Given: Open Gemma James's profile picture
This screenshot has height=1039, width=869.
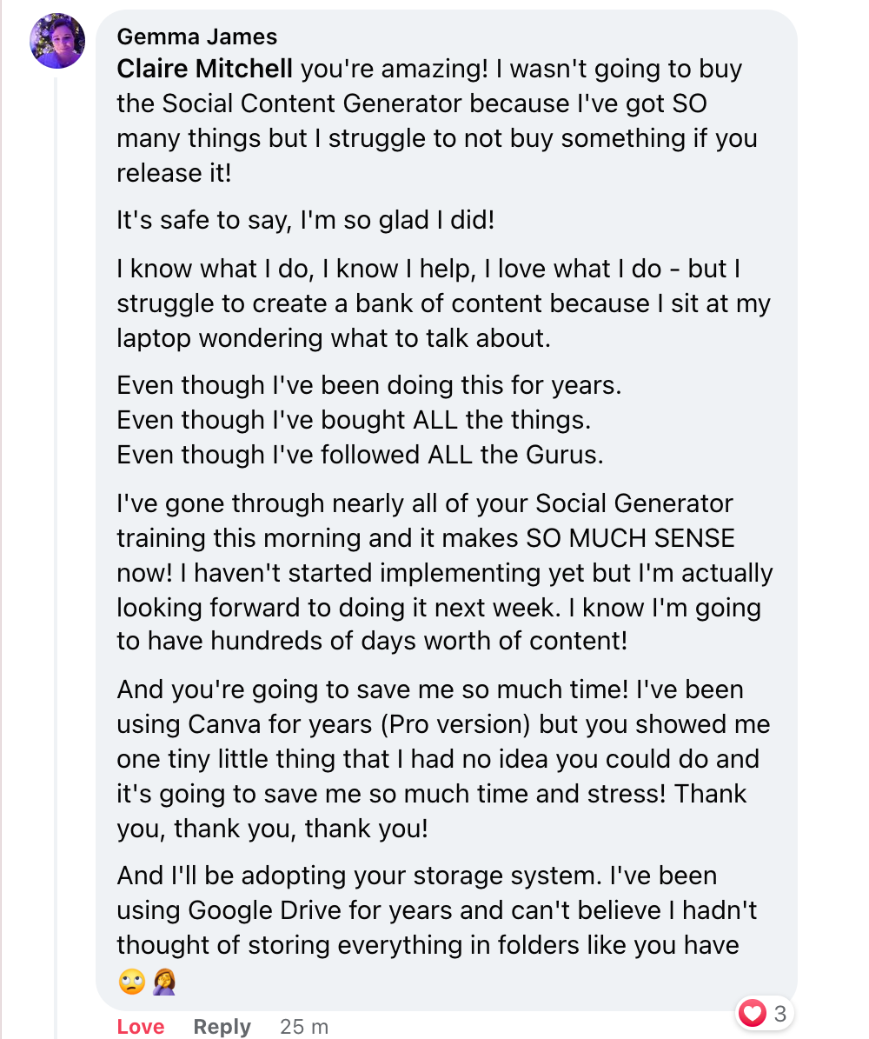Looking at the screenshot, I should tap(57, 40).
